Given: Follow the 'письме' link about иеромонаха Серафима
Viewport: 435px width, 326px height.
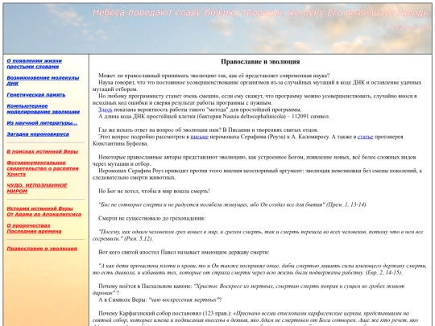Looking at the screenshot, I should (200, 137).
